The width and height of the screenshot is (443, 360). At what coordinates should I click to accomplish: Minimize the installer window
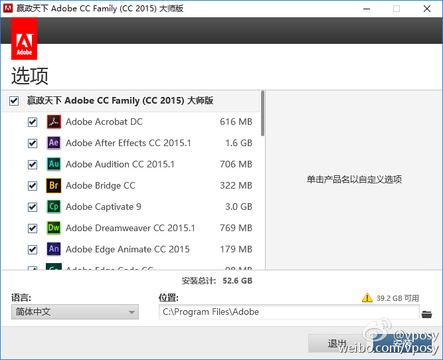pos(367,9)
